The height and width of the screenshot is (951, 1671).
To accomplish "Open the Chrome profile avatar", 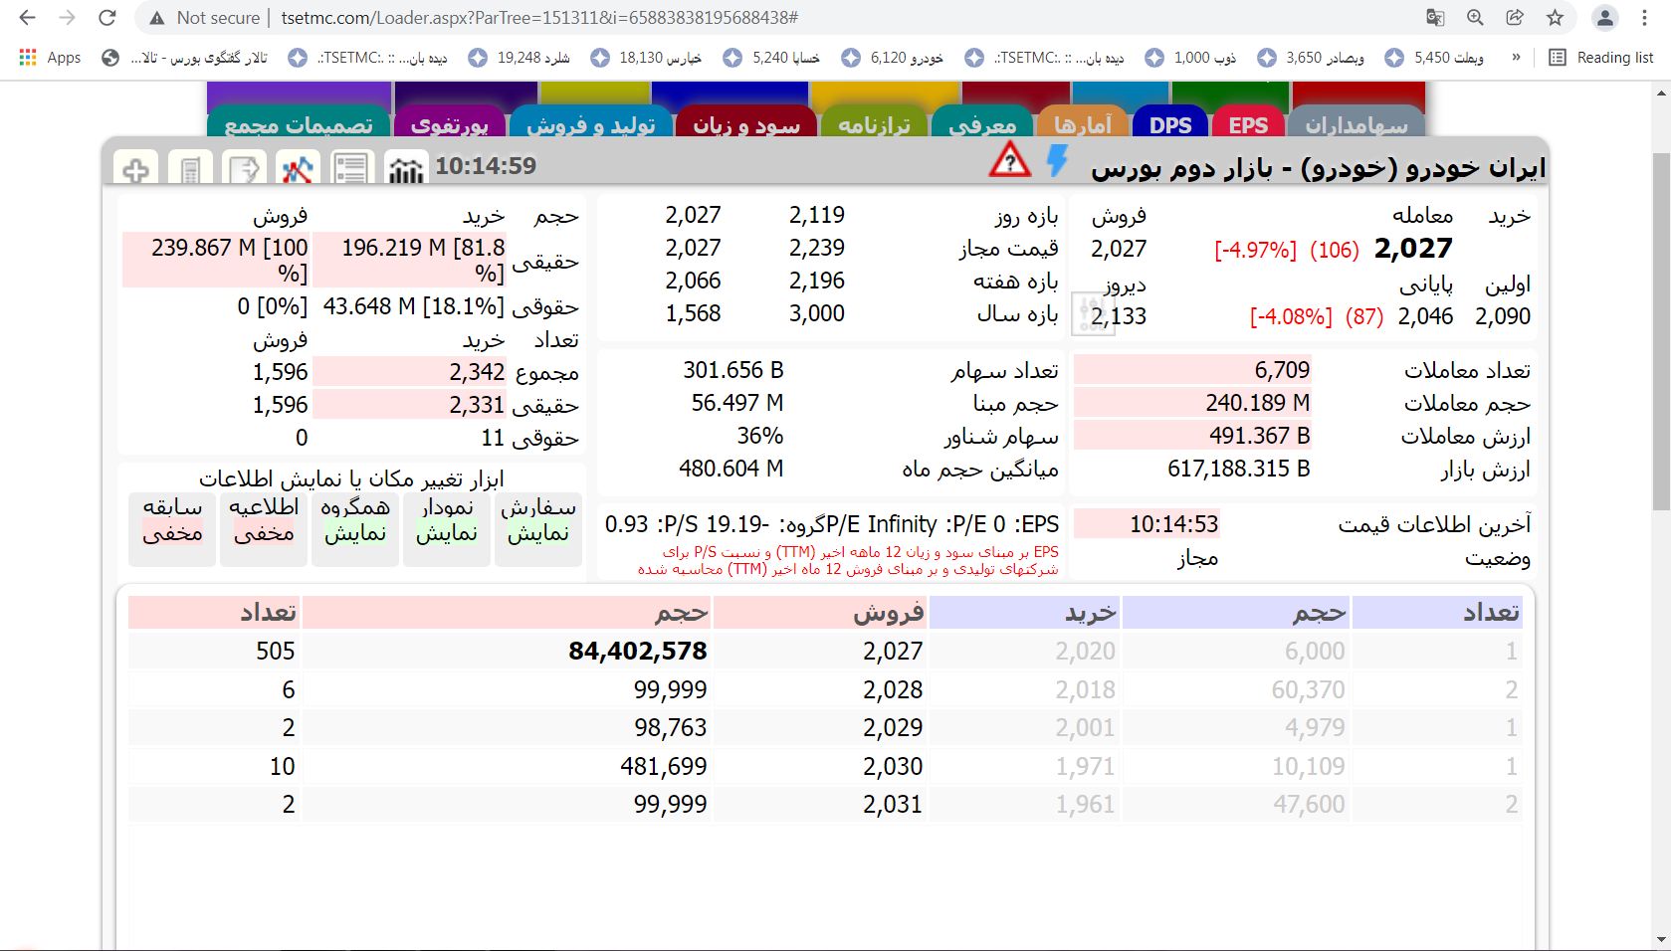I will [x=1604, y=18].
